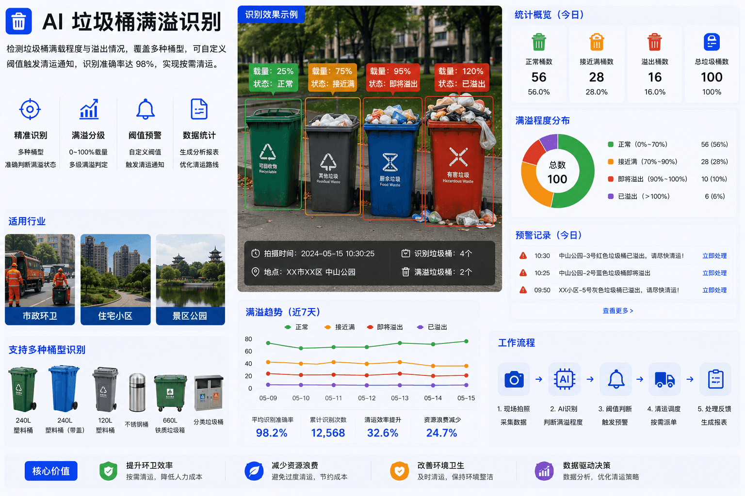
Task: Click the 清运效率提升 32.6% value
Action: [x=383, y=433]
